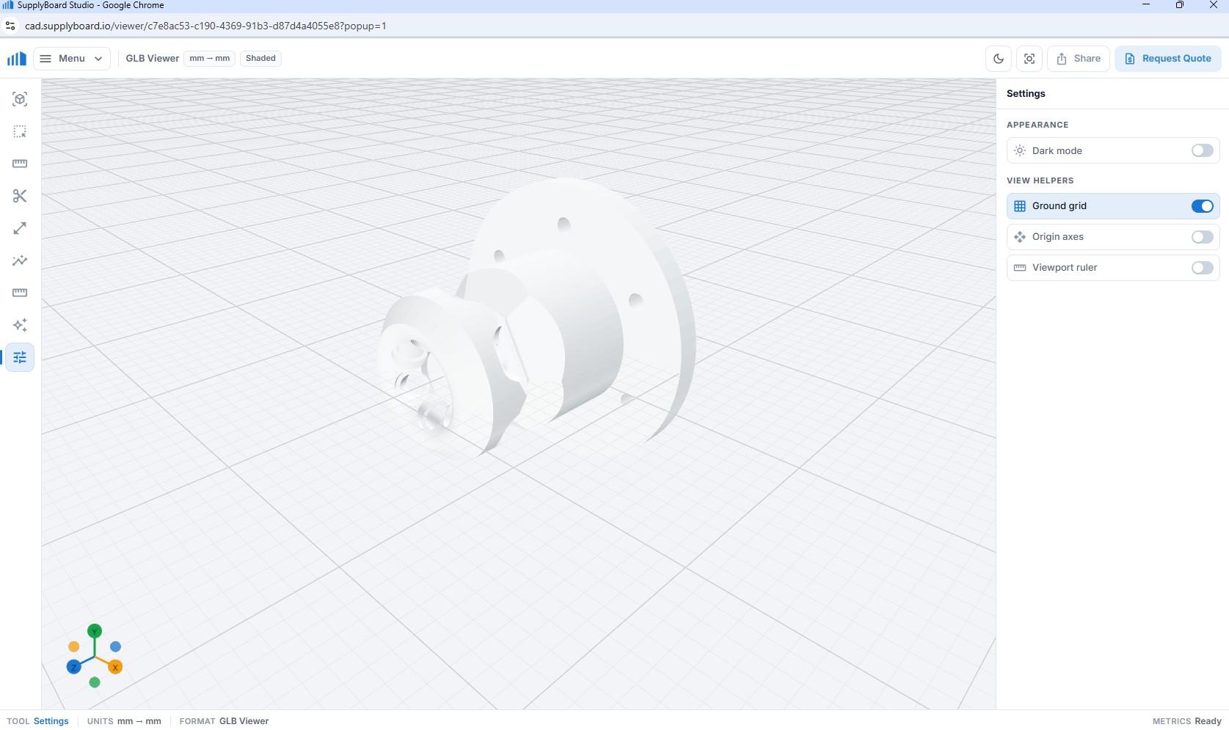Toggle the Dark mode switch
Viewport: 1229px width, 730px height.
click(x=1202, y=150)
